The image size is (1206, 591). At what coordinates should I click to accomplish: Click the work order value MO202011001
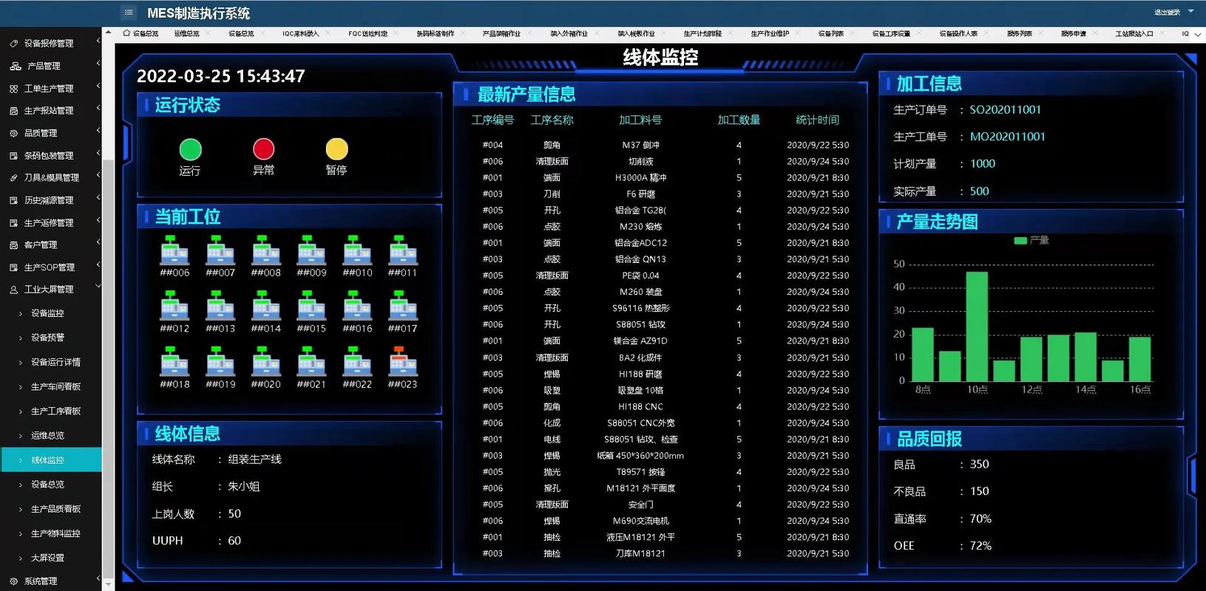1007,137
